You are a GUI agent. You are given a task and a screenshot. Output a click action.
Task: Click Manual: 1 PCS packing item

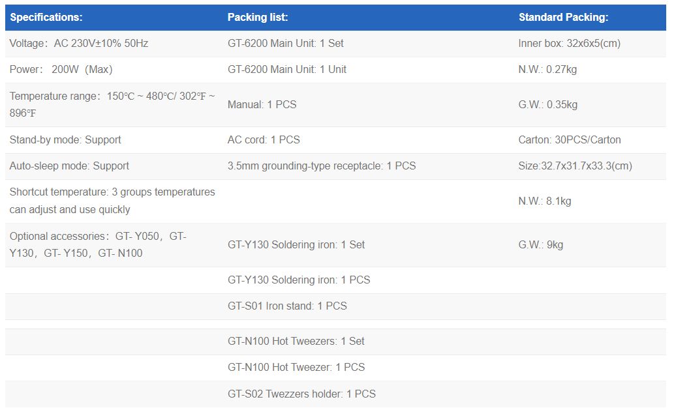tap(262, 105)
